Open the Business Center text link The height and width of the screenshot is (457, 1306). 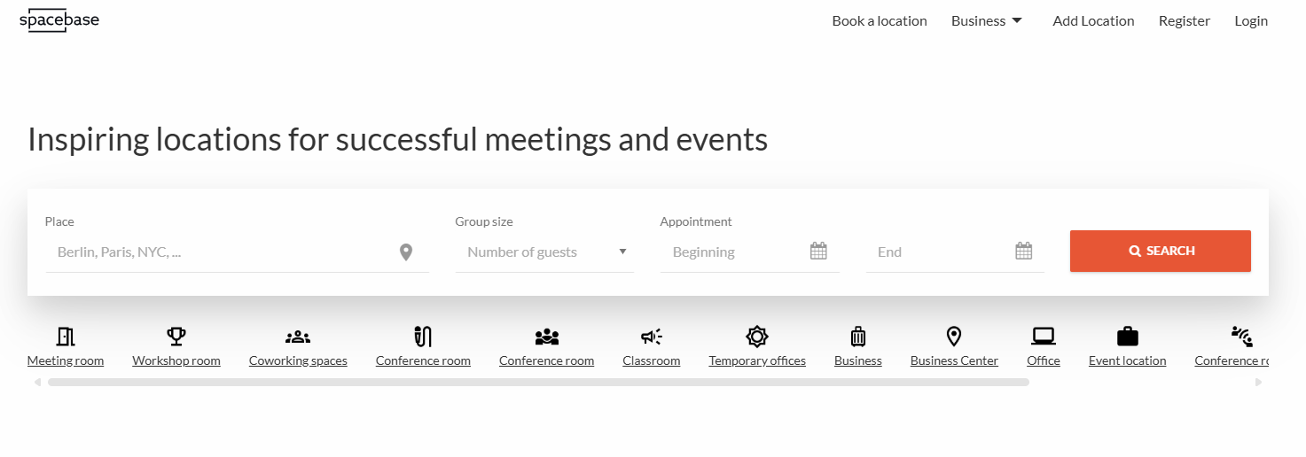[x=954, y=360]
